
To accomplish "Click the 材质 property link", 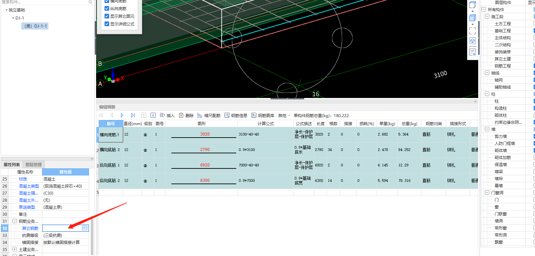I will pyautogui.click(x=23, y=179).
